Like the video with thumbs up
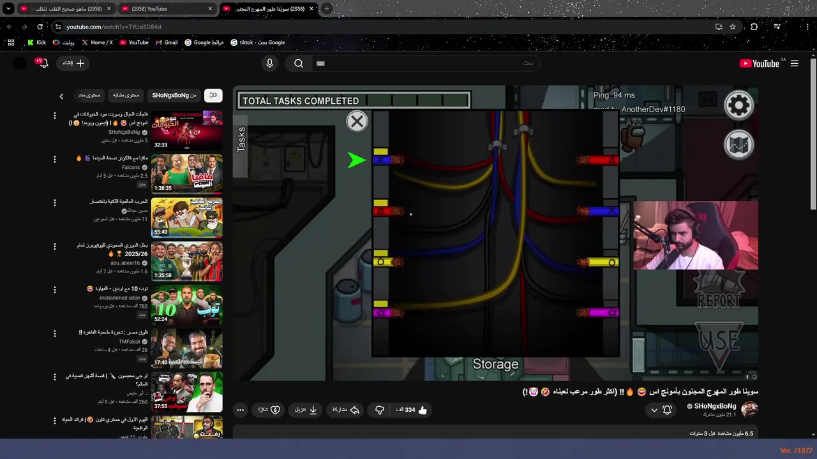Image resolution: width=817 pixels, height=459 pixels. (x=412, y=410)
